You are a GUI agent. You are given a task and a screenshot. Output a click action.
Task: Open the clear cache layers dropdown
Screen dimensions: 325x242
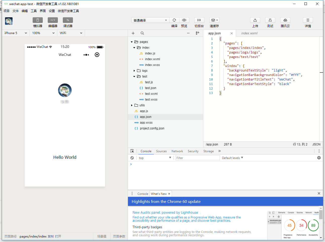(x=214, y=20)
